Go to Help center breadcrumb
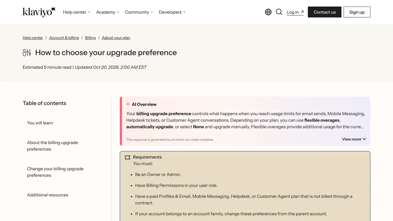 click(x=33, y=38)
